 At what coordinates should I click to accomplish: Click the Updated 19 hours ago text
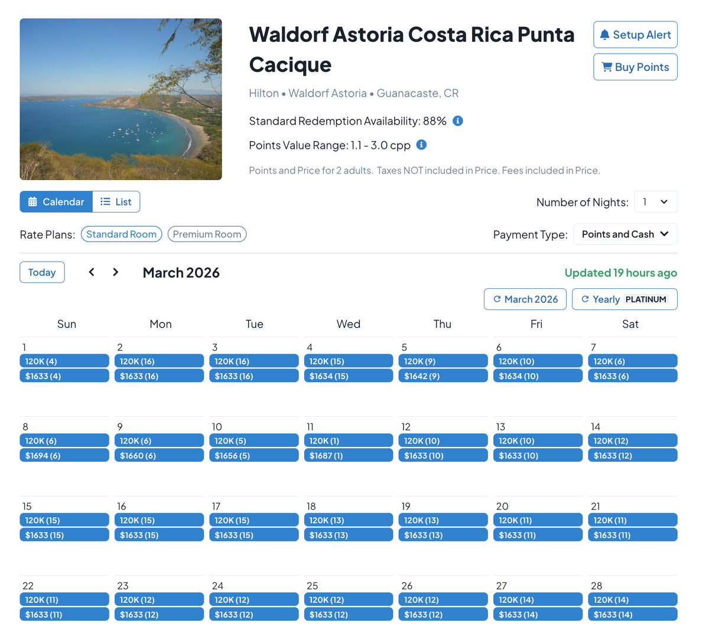pos(621,272)
